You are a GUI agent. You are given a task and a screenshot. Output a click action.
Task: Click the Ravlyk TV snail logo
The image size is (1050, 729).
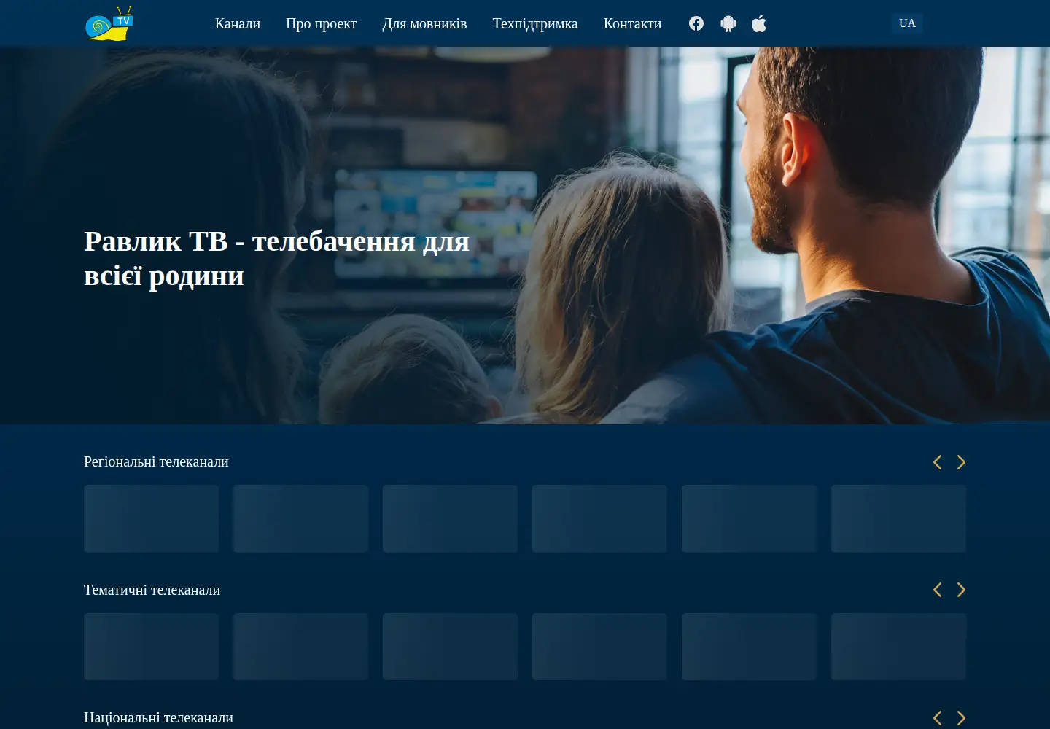coord(109,23)
